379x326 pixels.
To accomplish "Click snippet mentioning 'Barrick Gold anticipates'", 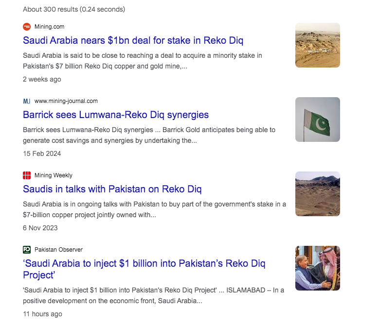I will tap(149, 135).
